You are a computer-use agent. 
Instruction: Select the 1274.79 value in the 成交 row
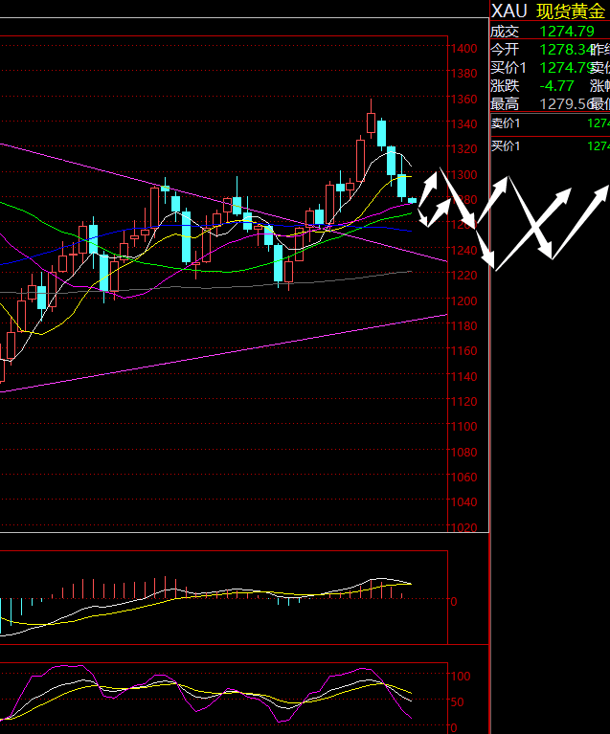pos(567,32)
